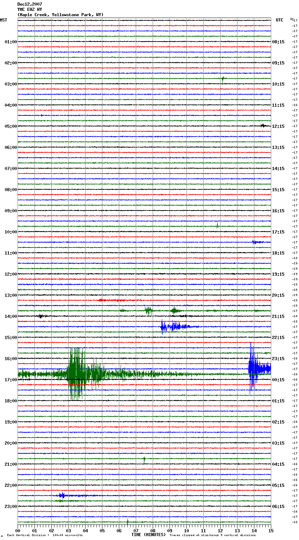Click the large blue event near 23:15 UTC

pyautogui.click(x=259, y=369)
